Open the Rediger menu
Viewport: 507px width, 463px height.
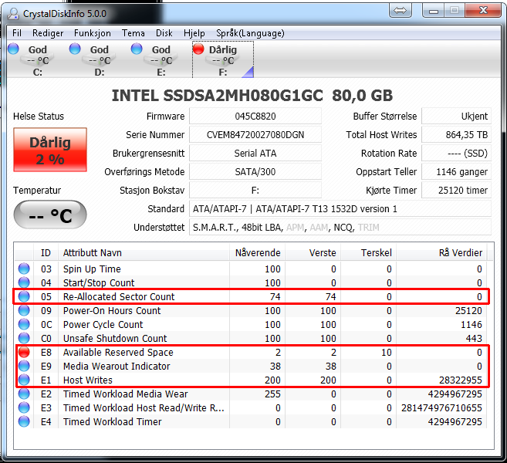(x=48, y=33)
